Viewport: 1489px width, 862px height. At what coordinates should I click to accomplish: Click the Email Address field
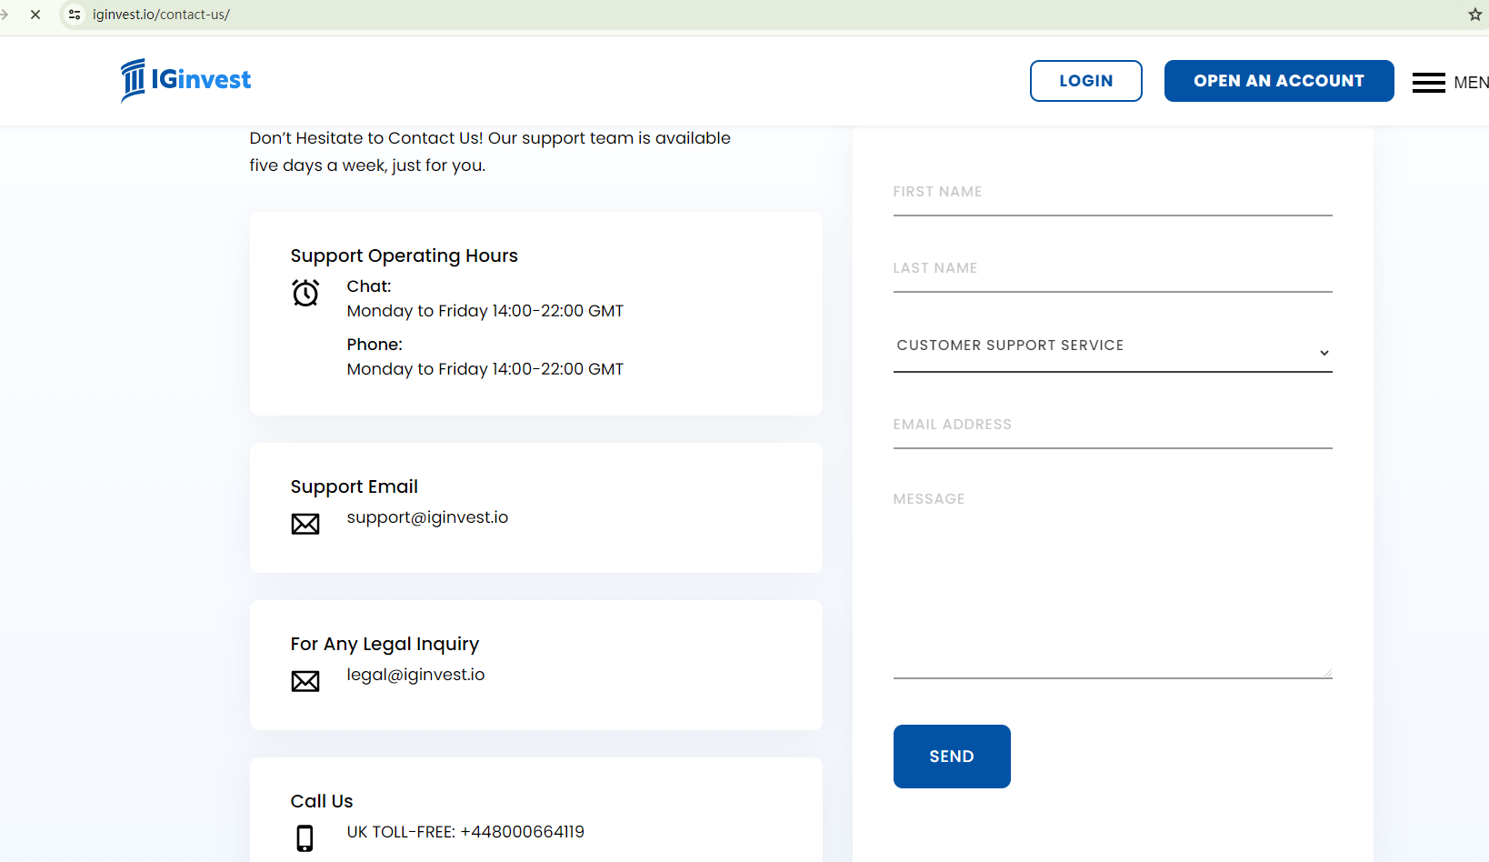pos(1112,426)
